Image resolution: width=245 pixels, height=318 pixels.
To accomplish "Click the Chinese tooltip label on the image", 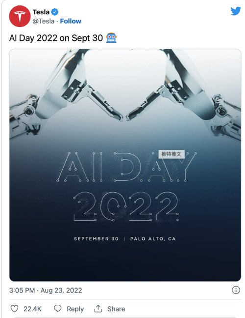I will (171, 154).
